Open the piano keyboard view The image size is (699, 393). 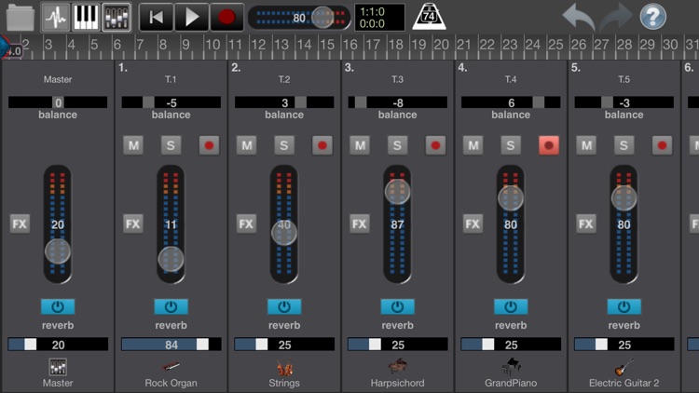point(86,18)
